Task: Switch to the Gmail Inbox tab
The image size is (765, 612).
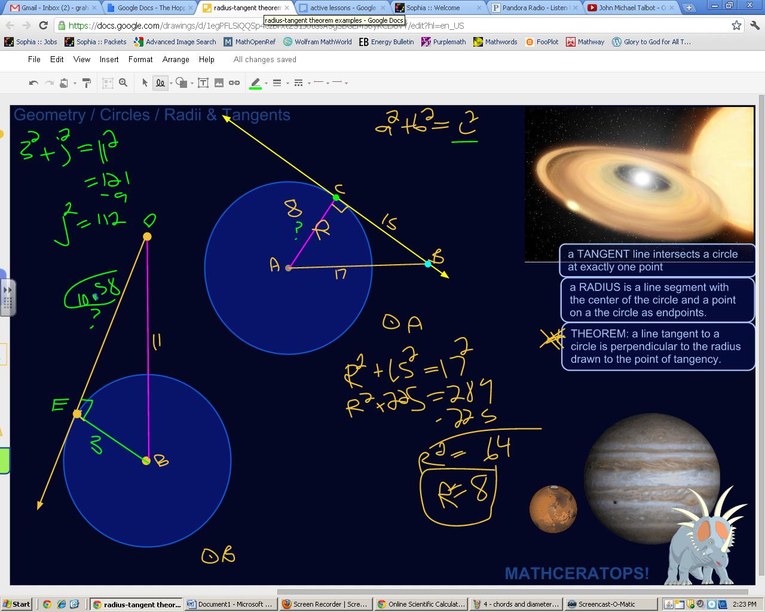Action: pyautogui.click(x=50, y=8)
